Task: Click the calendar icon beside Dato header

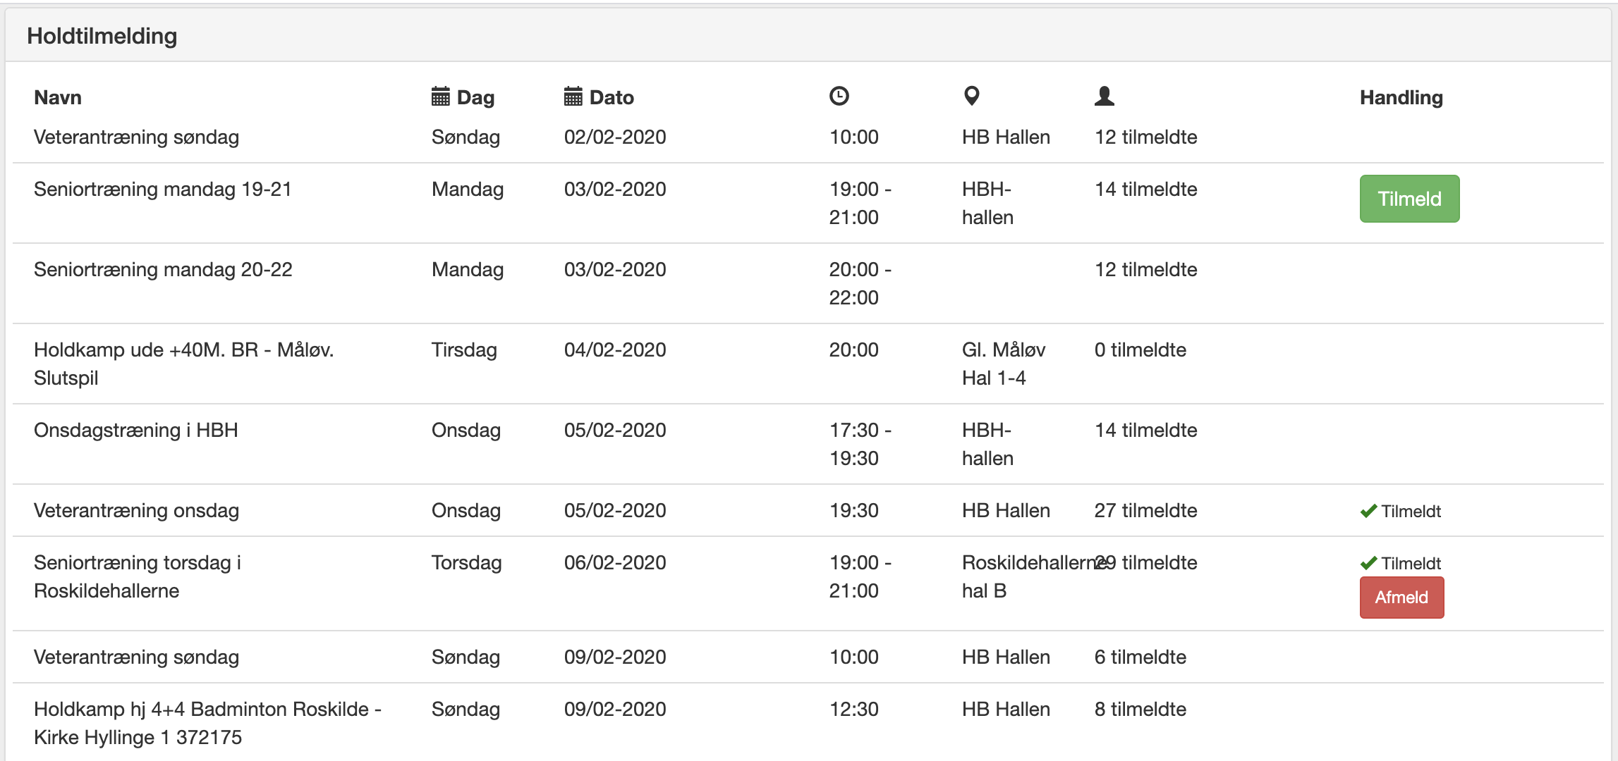Action: coord(573,97)
